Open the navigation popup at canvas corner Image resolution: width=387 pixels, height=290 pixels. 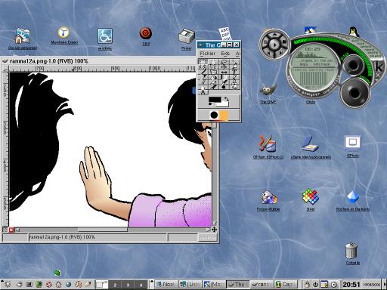pos(214,230)
